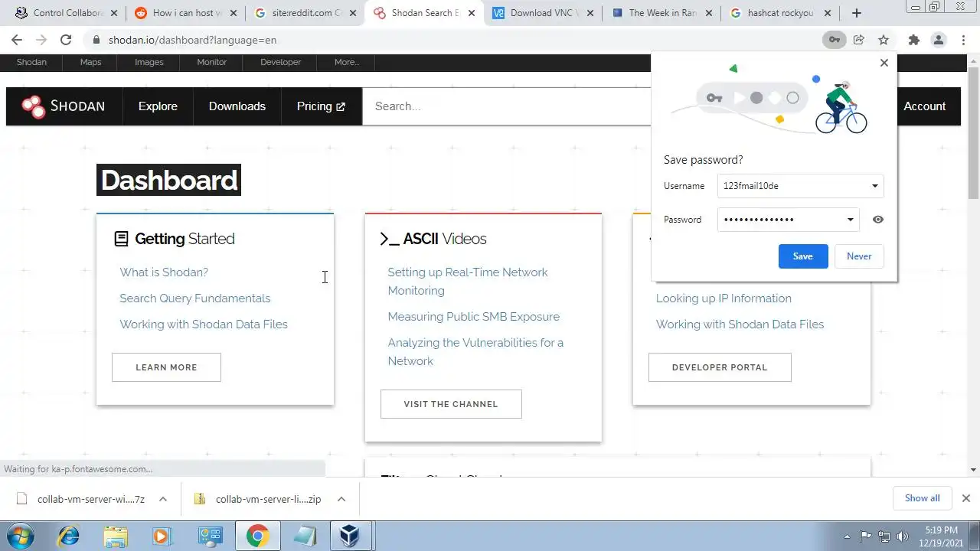Close the Shodan Search Engine tab
980x551 pixels.
click(x=473, y=13)
